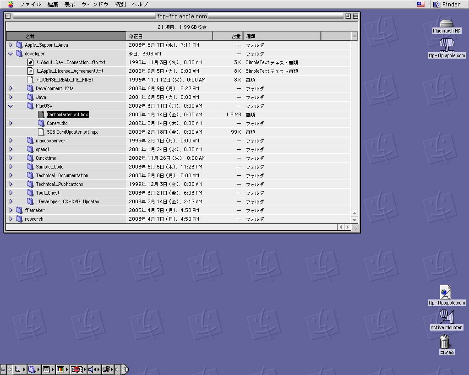Open the Finder application menu

coord(447,4)
